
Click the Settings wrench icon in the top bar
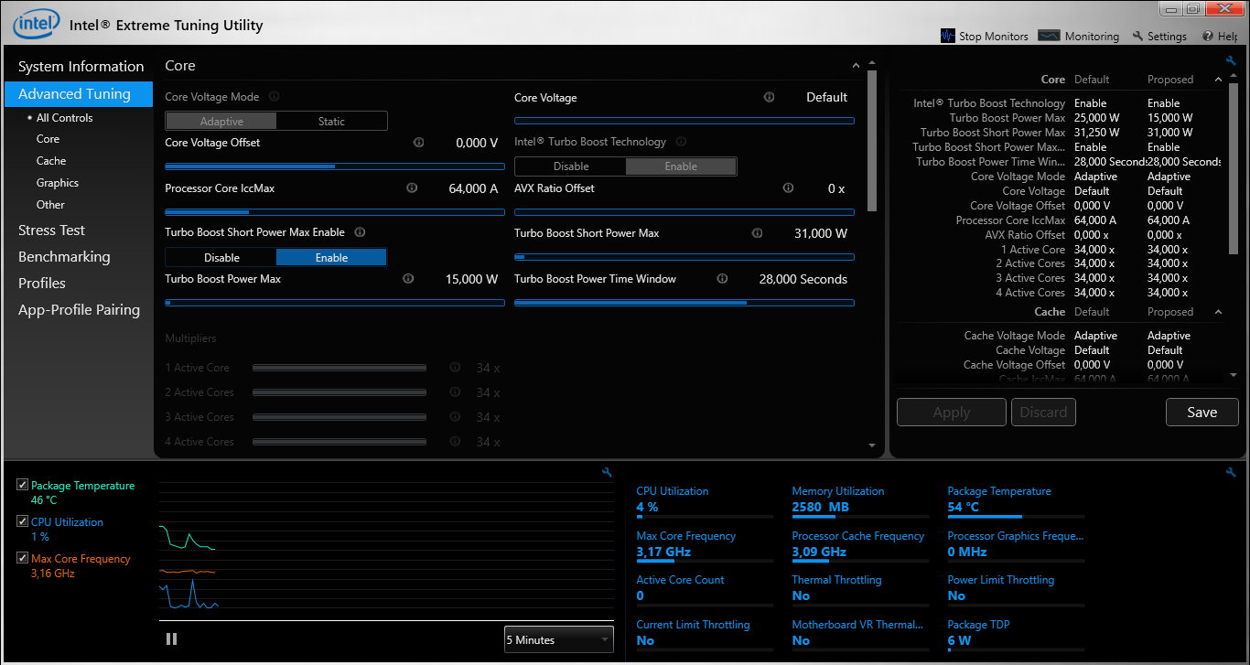tap(1137, 36)
